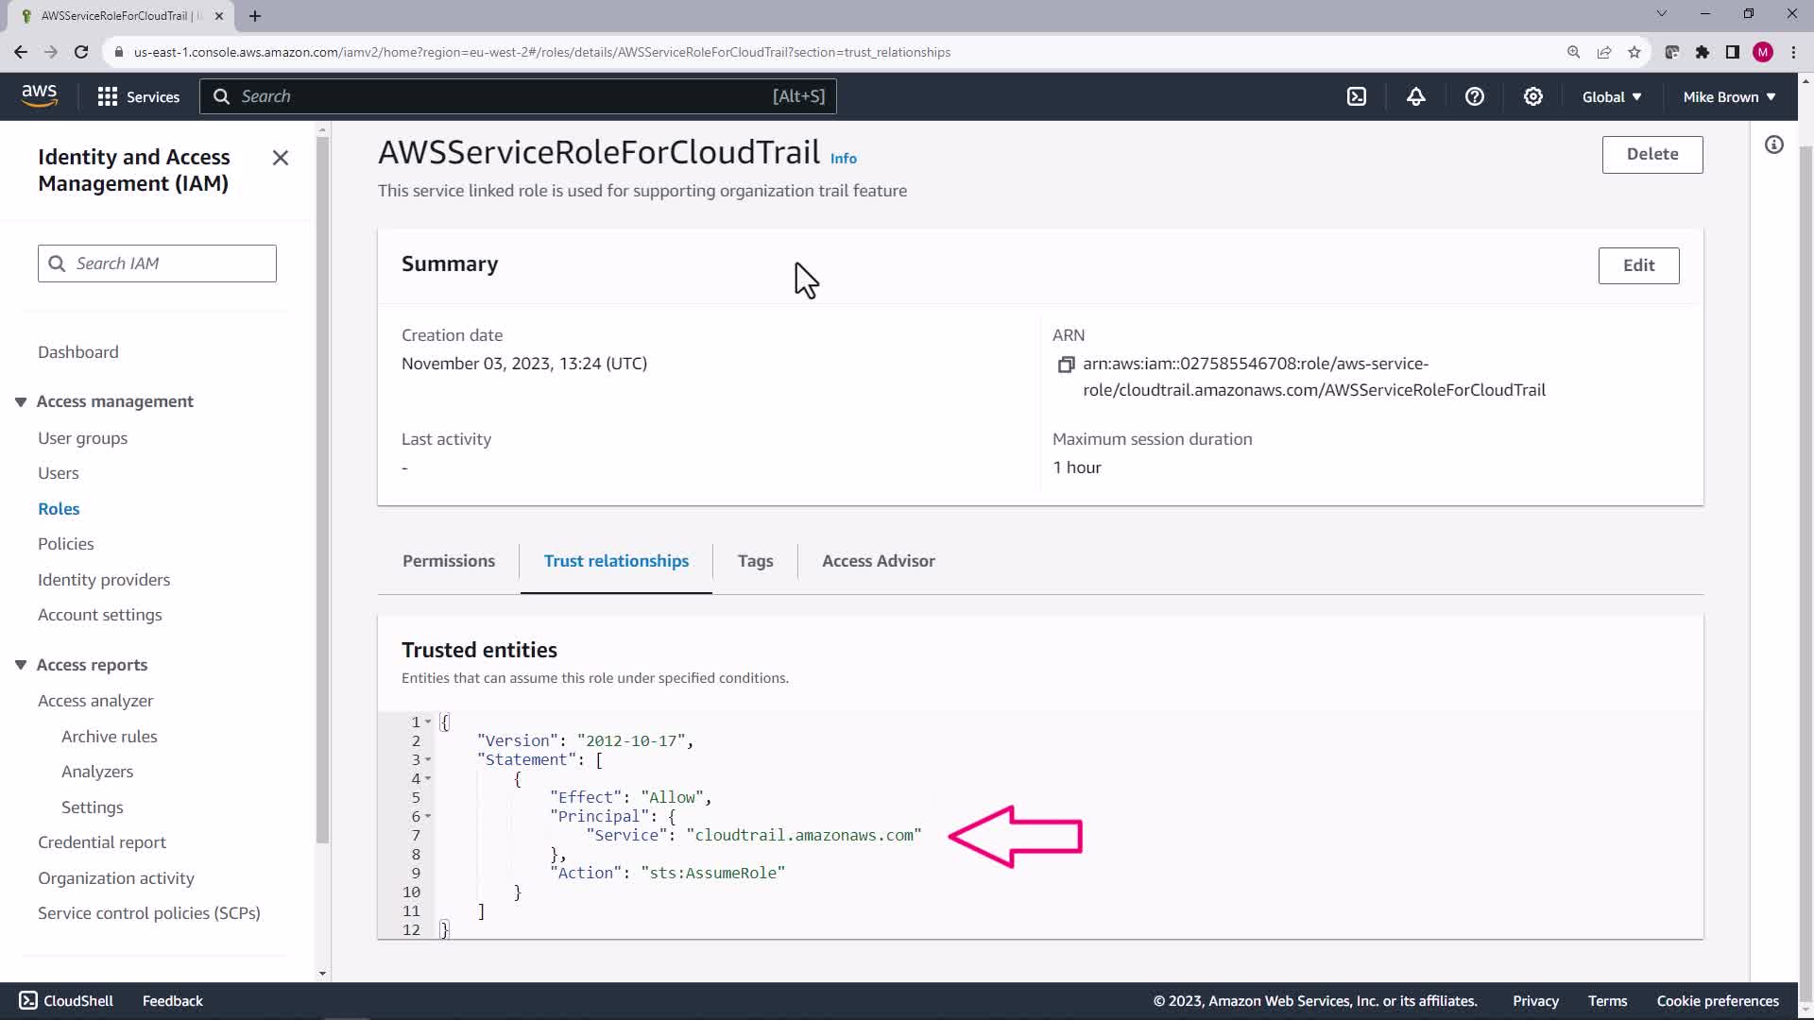This screenshot has width=1814, height=1020.
Task: Click the sidebar vertical scrollbar
Action: tap(322, 491)
